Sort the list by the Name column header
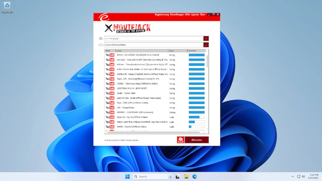Screen dimensions: 322x181 click(142, 51)
